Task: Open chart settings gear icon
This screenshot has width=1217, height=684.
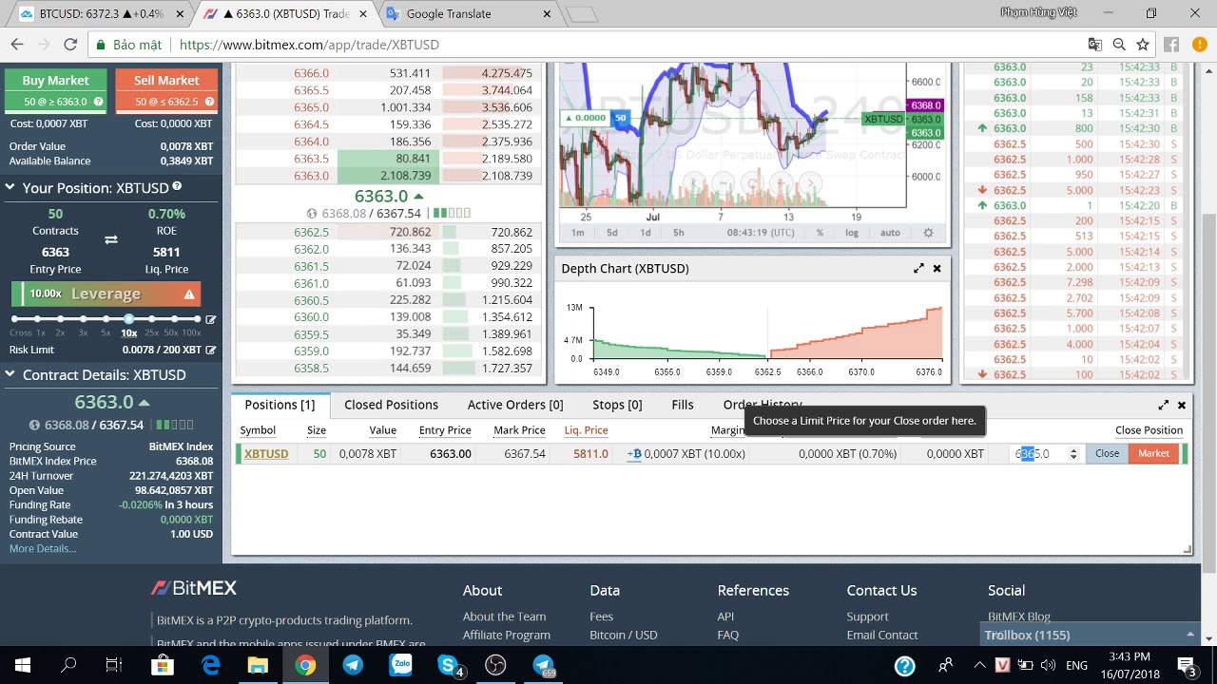Action: 928,233
